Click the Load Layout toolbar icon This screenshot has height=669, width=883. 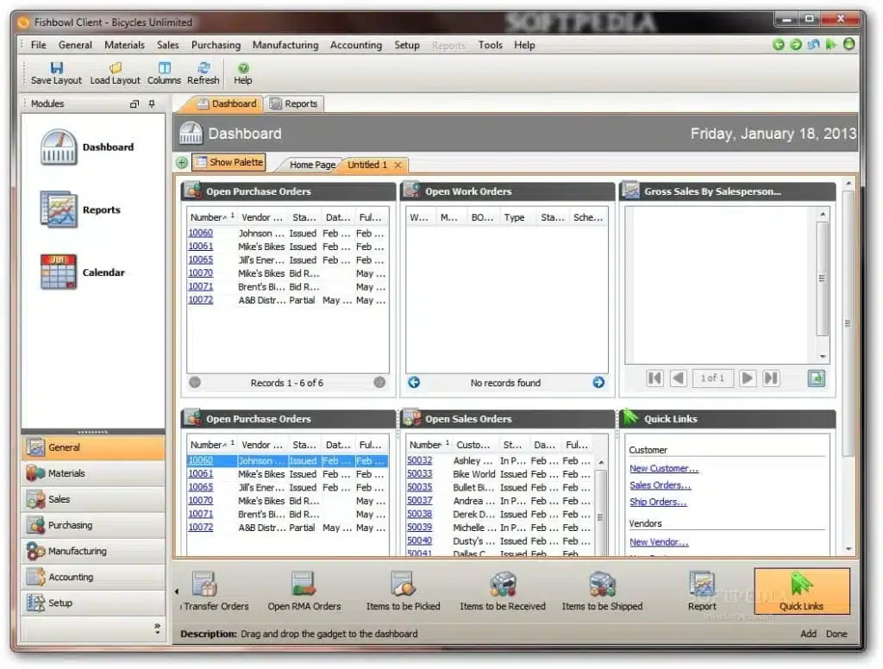115,73
